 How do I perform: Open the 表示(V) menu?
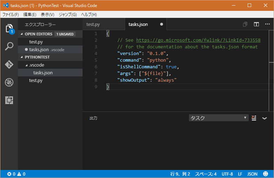click(x=47, y=15)
